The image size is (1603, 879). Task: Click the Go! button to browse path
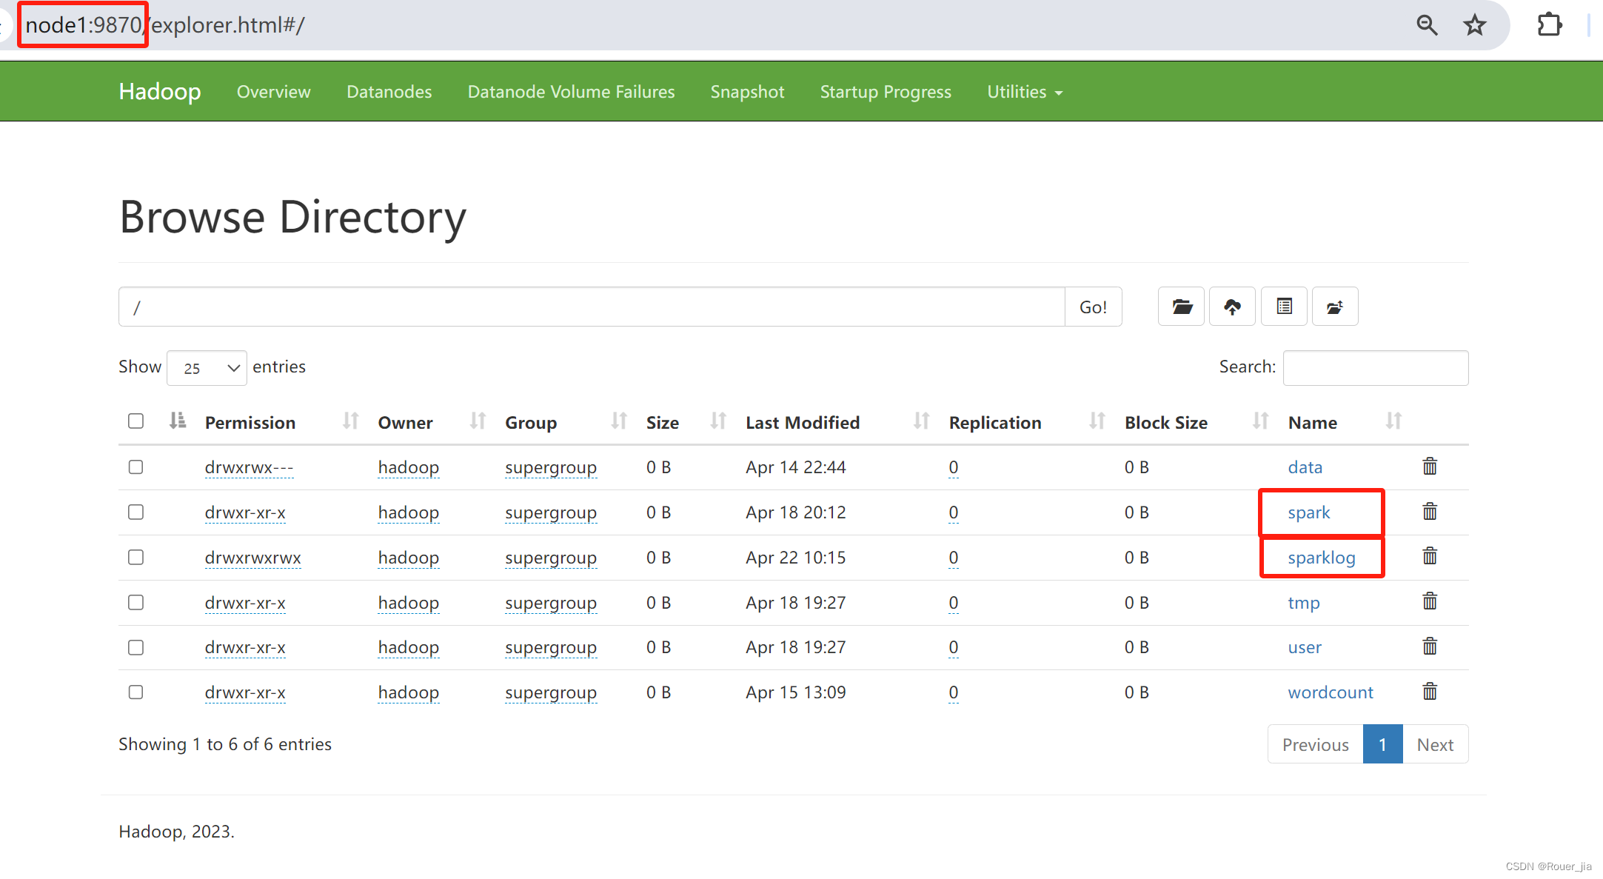pyautogui.click(x=1094, y=307)
